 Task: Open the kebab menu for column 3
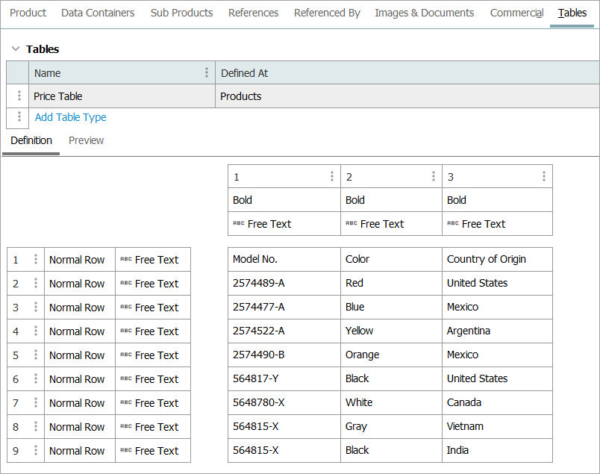544,177
